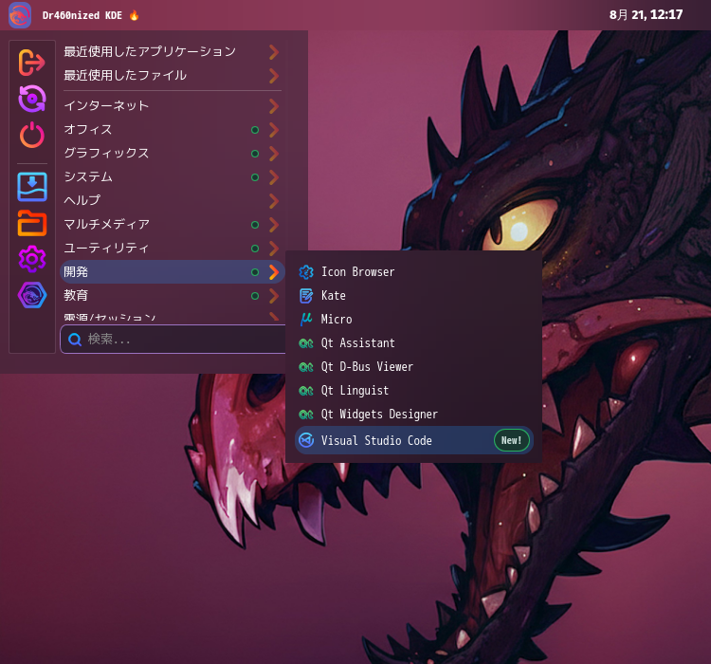
Task: Open the インターネット menu category
Action: pyautogui.click(x=172, y=106)
